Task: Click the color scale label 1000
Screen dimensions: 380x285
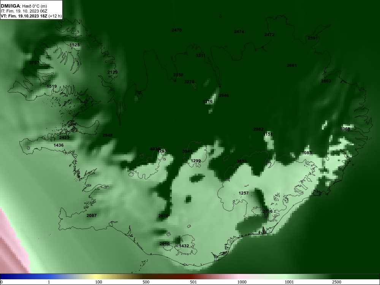Action: [x=242, y=282]
